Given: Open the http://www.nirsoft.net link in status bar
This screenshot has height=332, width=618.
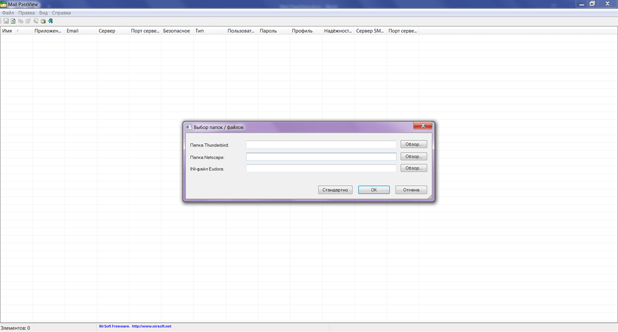Looking at the screenshot, I should [x=152, y=326].
